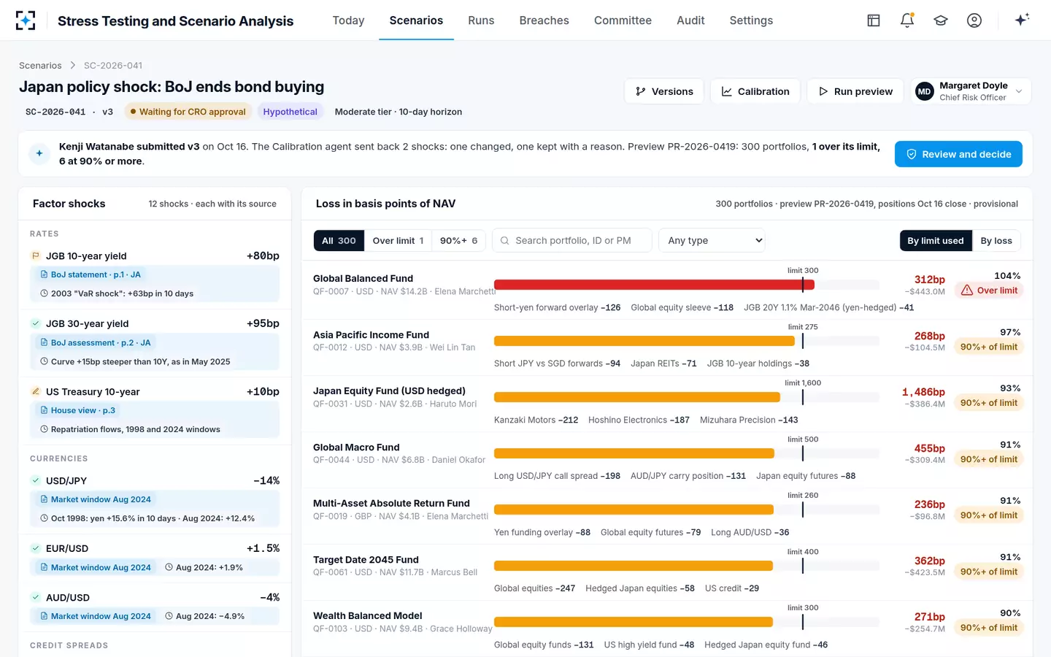Click the MD avatar for Margaret Doyle
Image resolution: width=1051 pixels, height=657 pixels.
pyautogui.click(x=925, y=91)
